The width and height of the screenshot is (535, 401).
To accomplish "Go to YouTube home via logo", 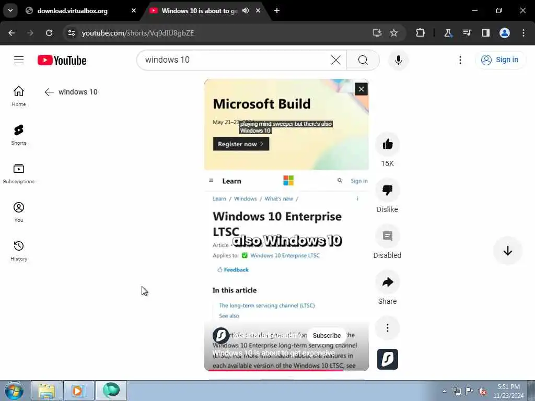I will click(62, 61).
